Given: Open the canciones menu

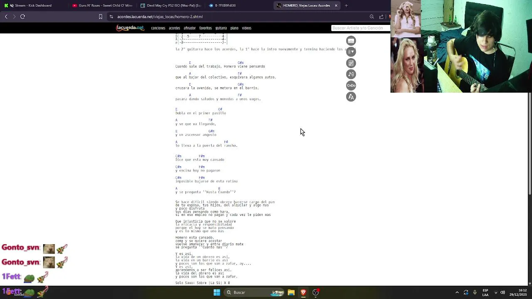Looking at the screenshot, I should coord(158,28).
